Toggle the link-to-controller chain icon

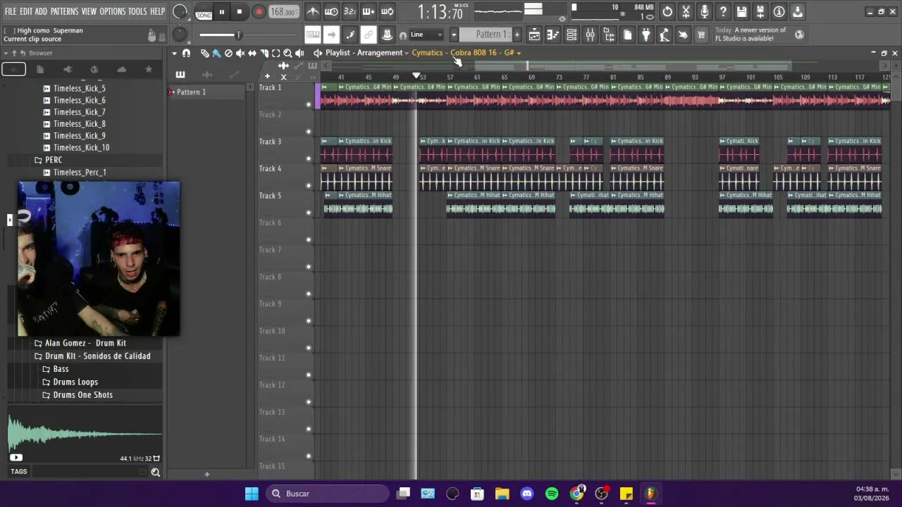[368, 35]
